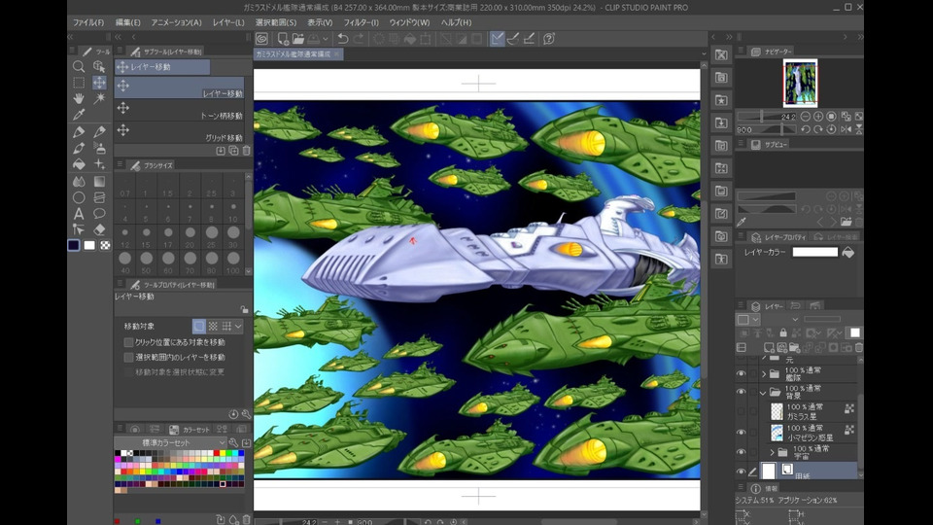Select the Eyedropper tool in toolbox
The width and height of the screenshot is (933, 525).
pos(79,115)
